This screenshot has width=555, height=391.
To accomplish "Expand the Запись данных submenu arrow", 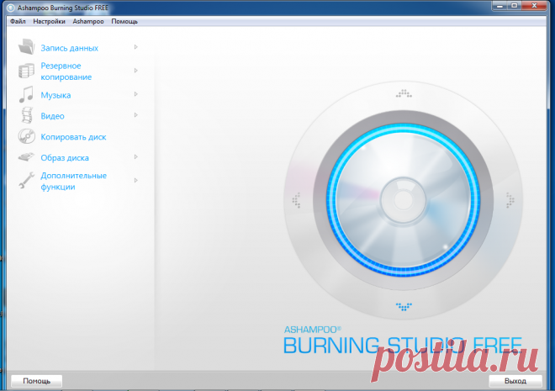I will (135, 47).
